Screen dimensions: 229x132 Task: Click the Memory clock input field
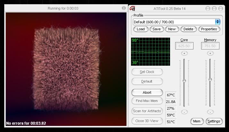(x=210, y=46)
